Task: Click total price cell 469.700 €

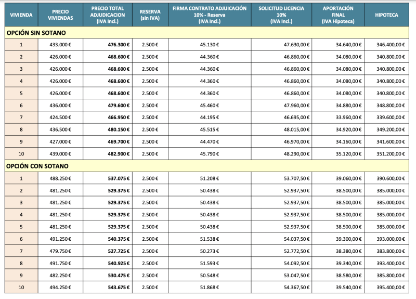Action: click(x=108, y=141)
